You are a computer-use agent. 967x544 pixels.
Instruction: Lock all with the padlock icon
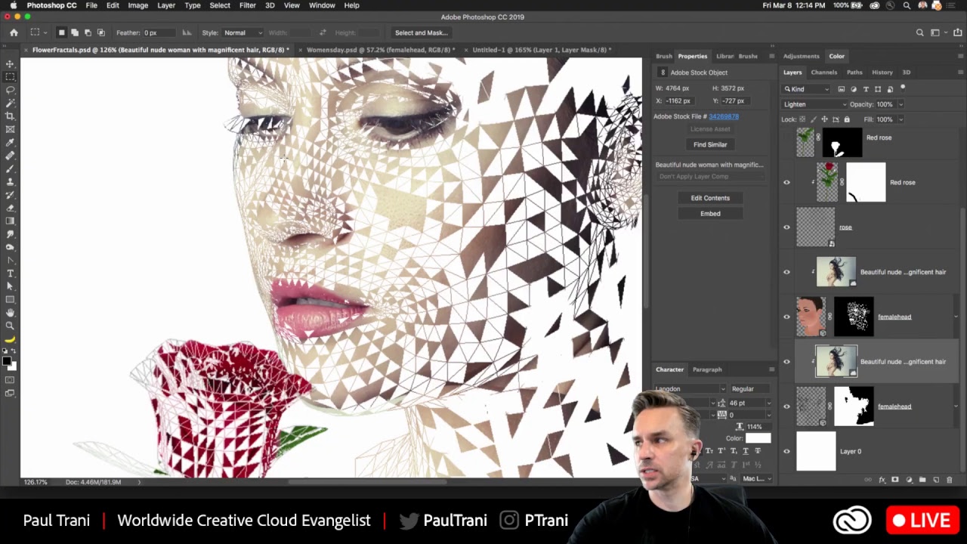point(846,119)
